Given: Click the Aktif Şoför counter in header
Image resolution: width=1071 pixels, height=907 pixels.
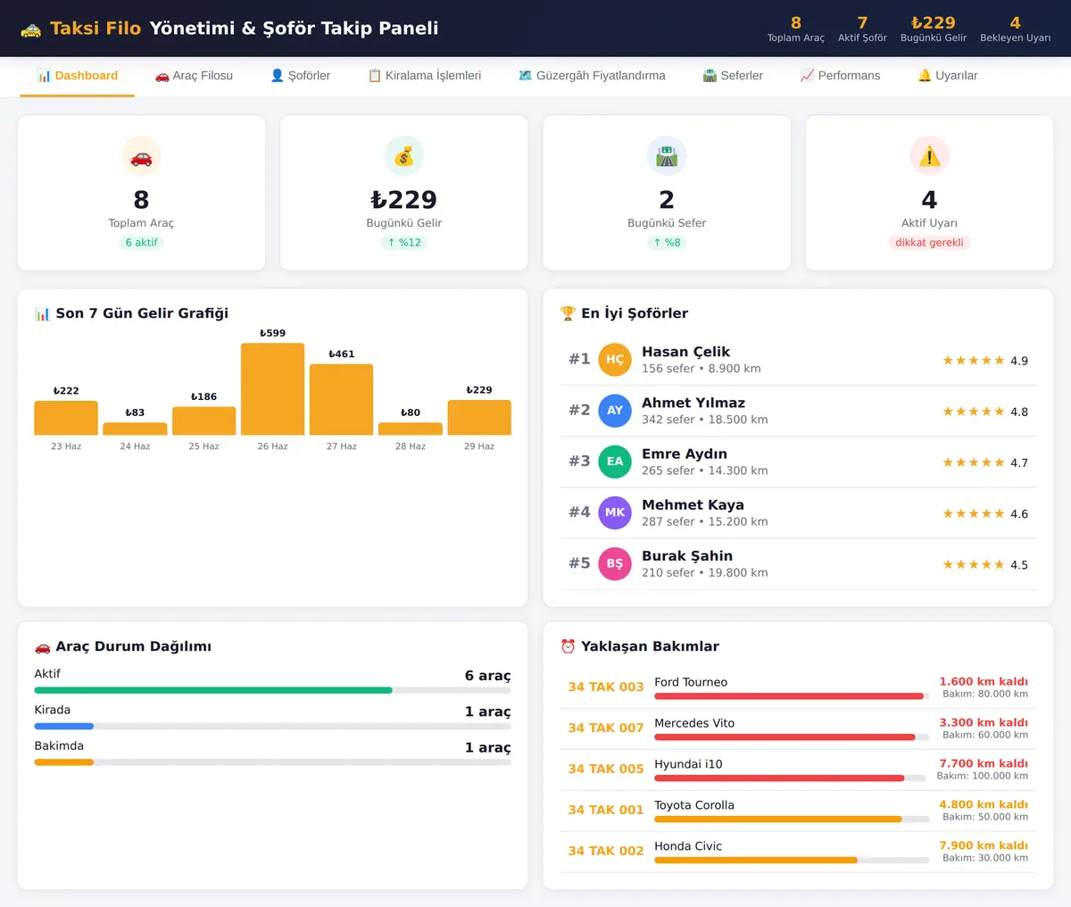Looking at the screenshot, I should (862, 29).
